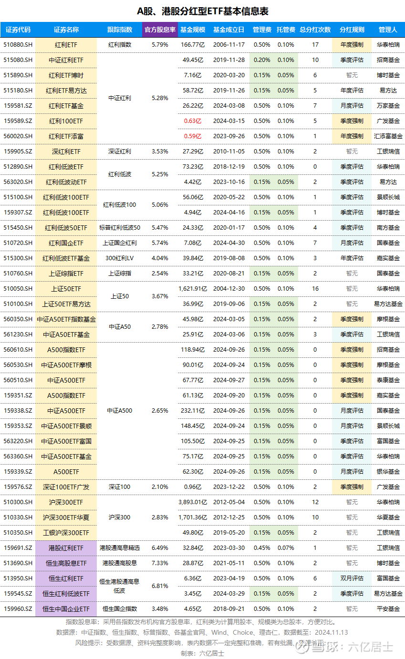
Task: Click the fund name '红利ETF博时'
Action: tap(66, 75)
